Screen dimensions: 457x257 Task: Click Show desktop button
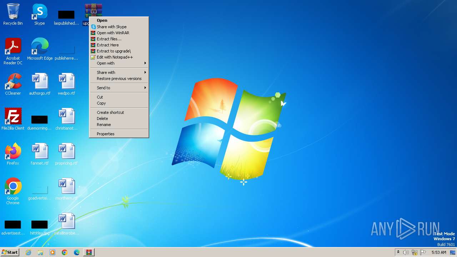pos(453,252)
